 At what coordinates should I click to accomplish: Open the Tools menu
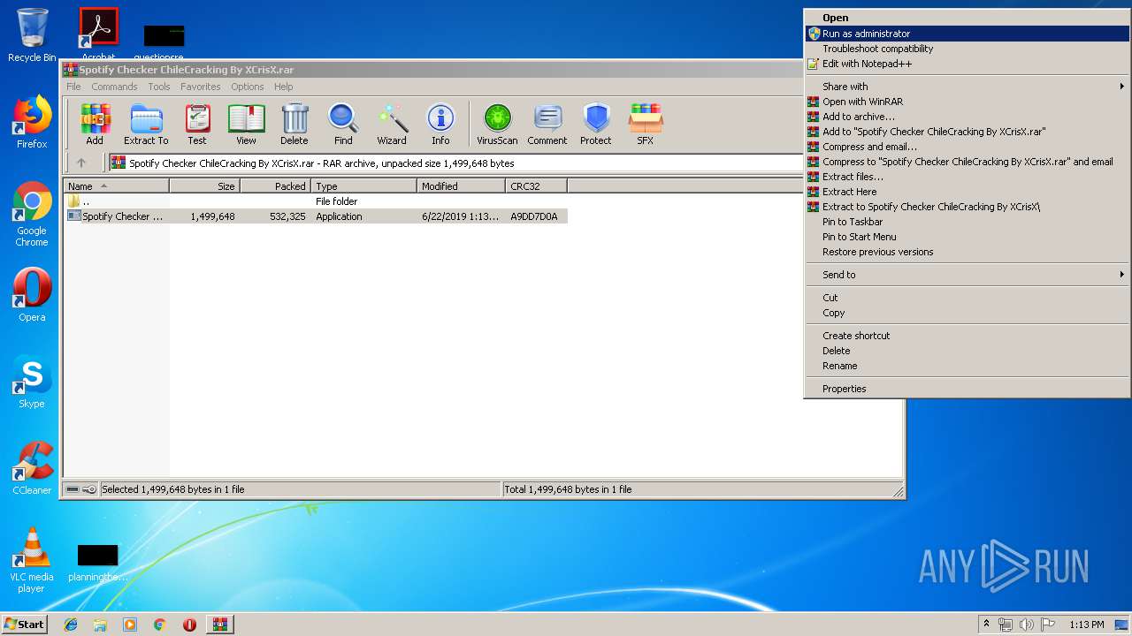(x=159, y=87)
